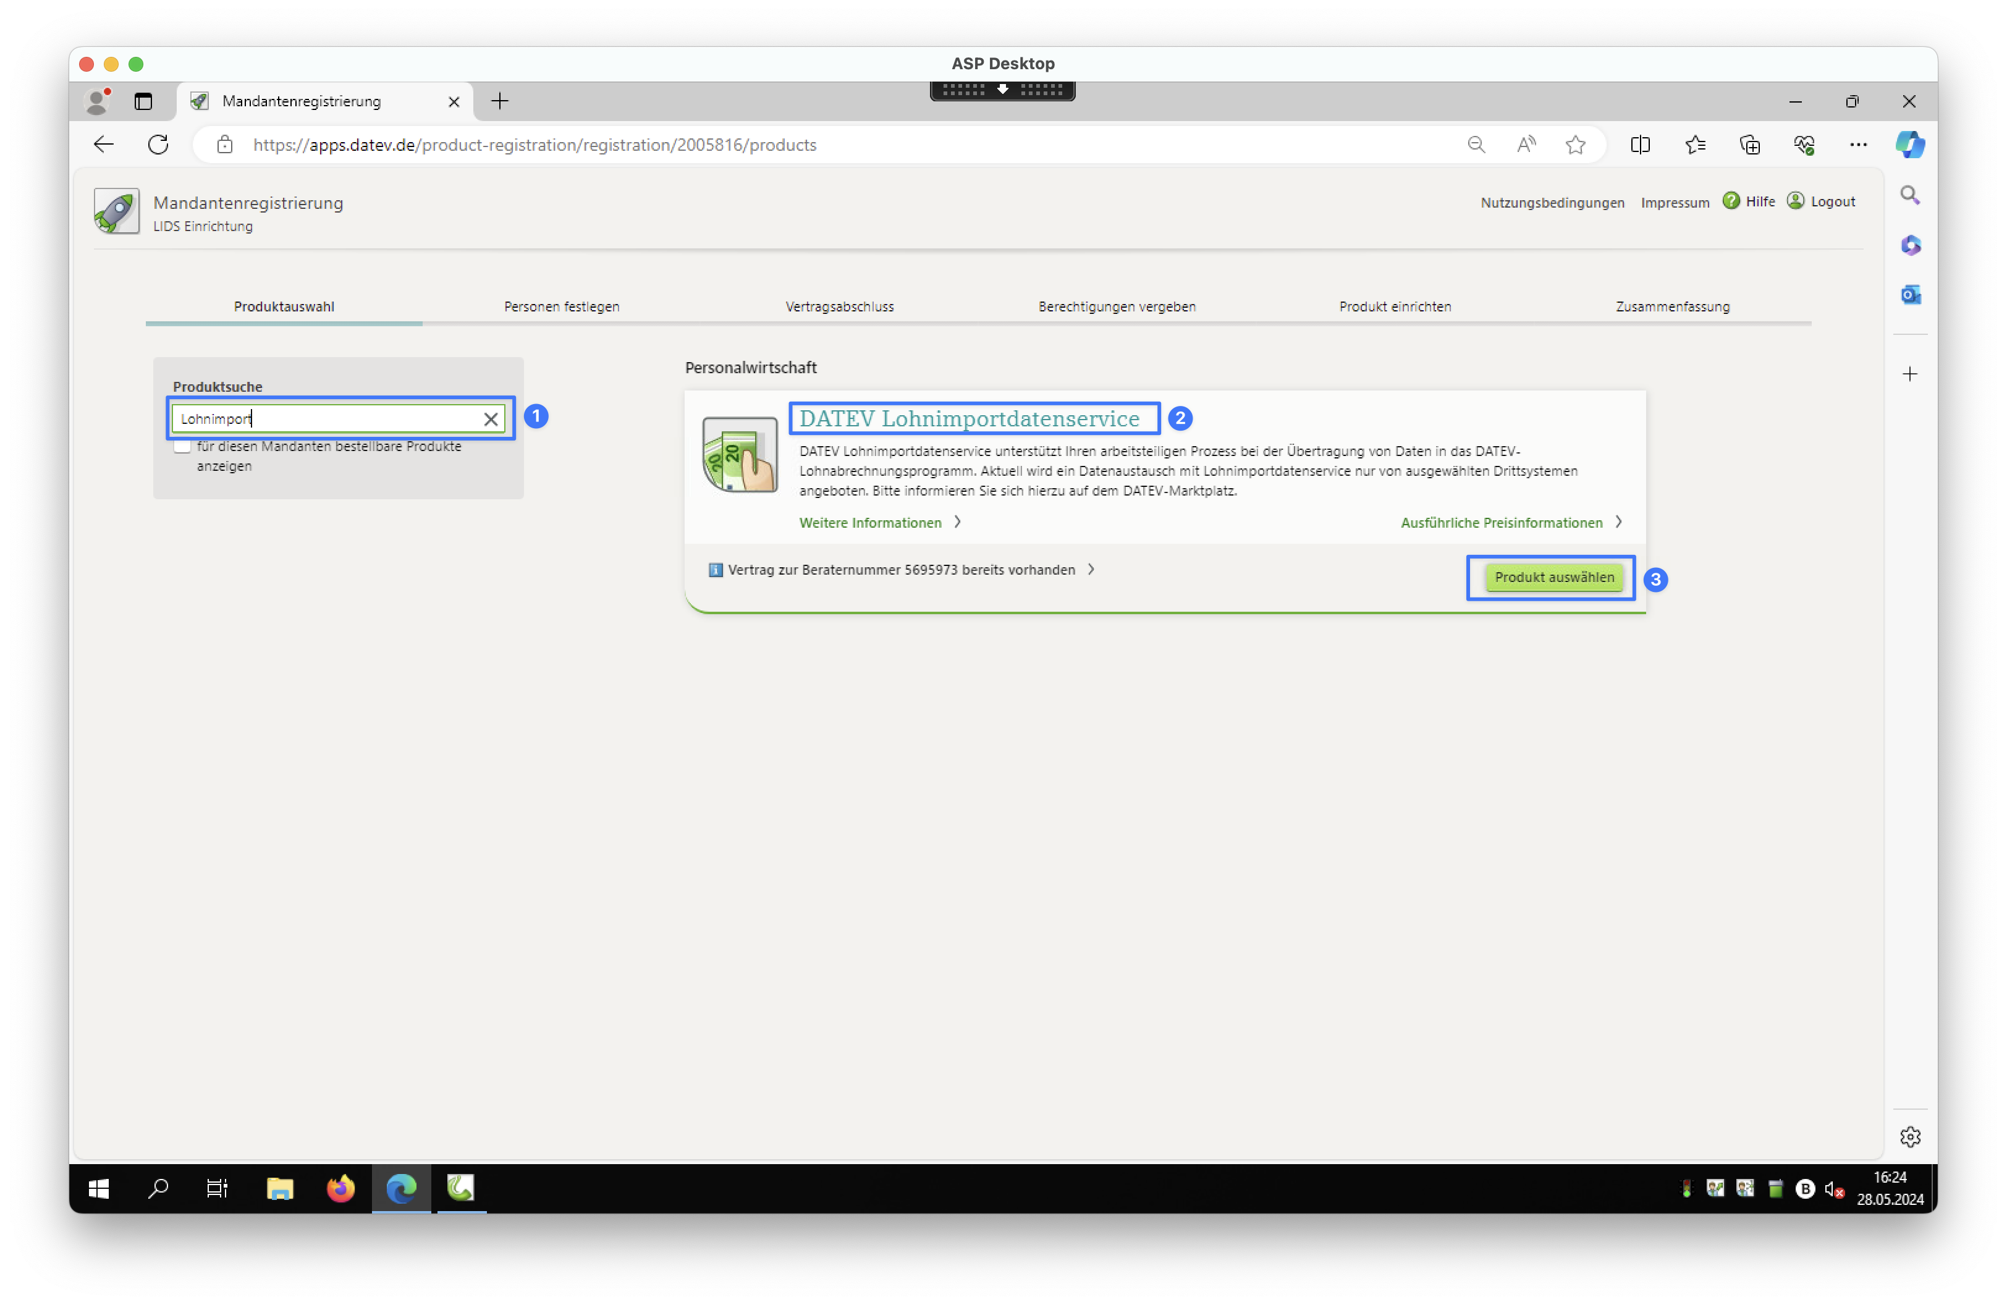Click the Hilfe question mark icon
Viewport: 2007px width, 1305px height.
pos(1730,201)
